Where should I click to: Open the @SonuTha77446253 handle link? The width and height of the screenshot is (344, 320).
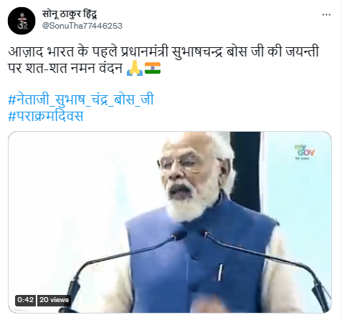82,26
